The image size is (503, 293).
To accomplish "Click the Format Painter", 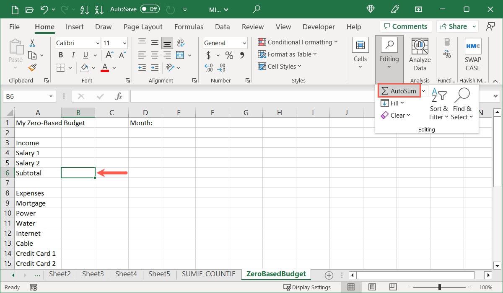I will (x=32, y=67).
